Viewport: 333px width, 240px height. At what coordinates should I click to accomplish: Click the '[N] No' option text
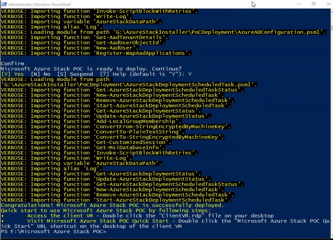(x=41, y=74)
